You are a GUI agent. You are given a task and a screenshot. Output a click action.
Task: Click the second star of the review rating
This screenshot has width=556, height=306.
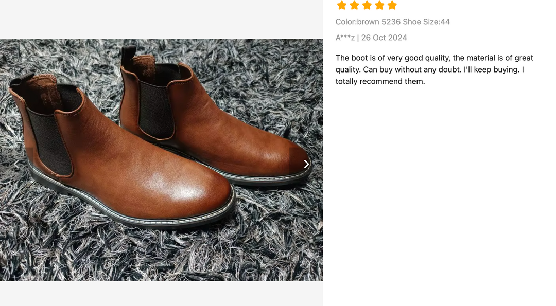click(x=354, y=5)
